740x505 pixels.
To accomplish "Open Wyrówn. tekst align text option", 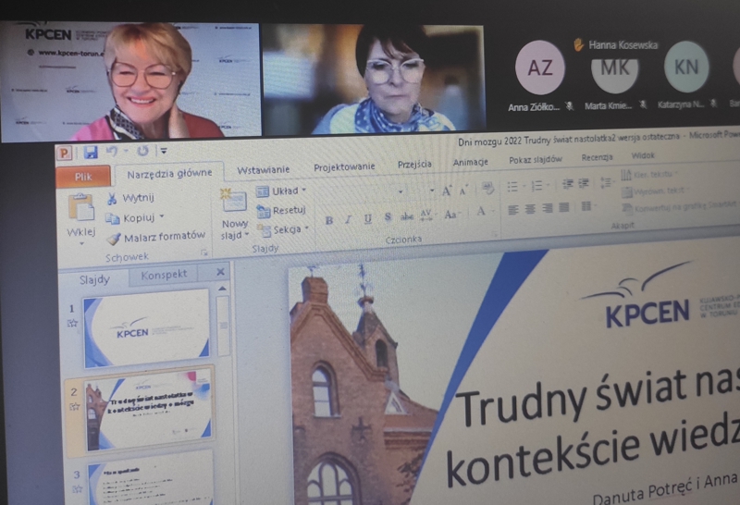I will [x=655, y=191].
